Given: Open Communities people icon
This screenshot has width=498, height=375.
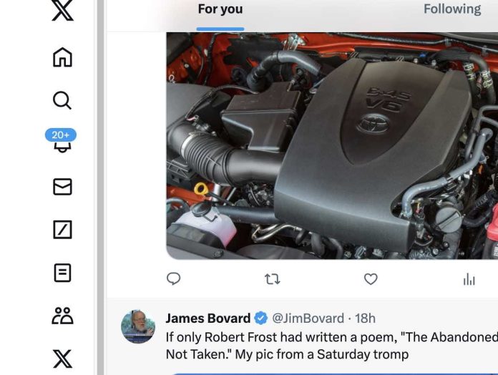Looking at the screenshot, I should (62, 316).
